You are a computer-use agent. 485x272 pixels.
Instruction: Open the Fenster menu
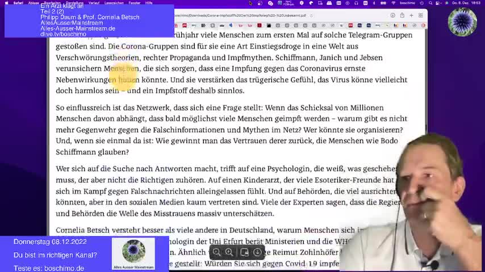tap(135, 3)
